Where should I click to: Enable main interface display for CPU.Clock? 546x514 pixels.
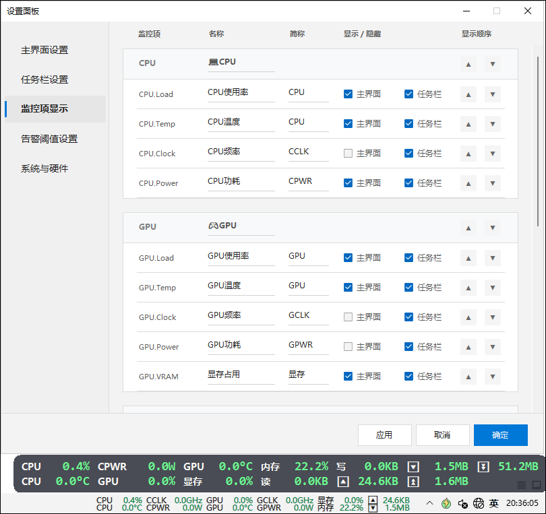pos(348,154)
